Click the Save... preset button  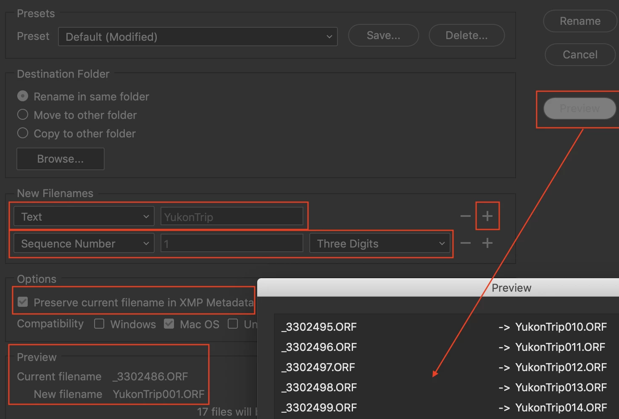[x=384, y=35]
